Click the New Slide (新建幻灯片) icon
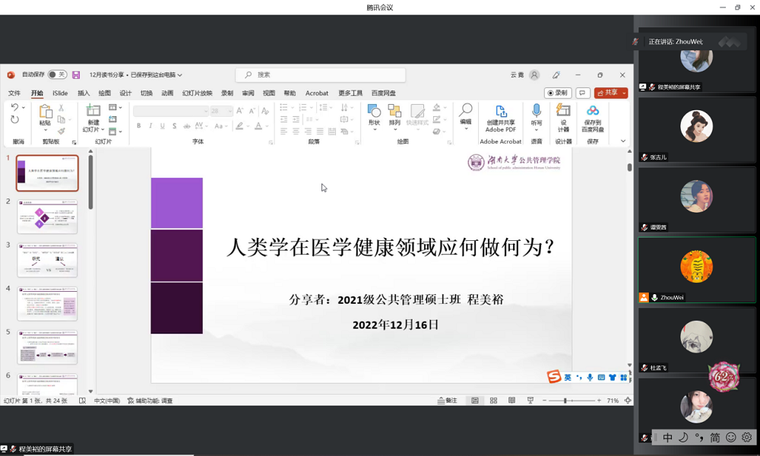Screen dimensions: 760x456 click(93, 112)
